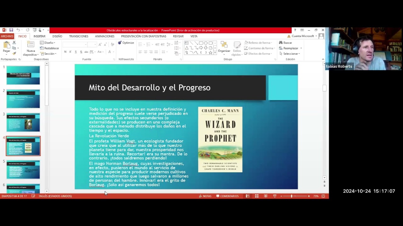
Task: Click the Optimize NXPowerLite icon
Action: [x=126, y=43]
